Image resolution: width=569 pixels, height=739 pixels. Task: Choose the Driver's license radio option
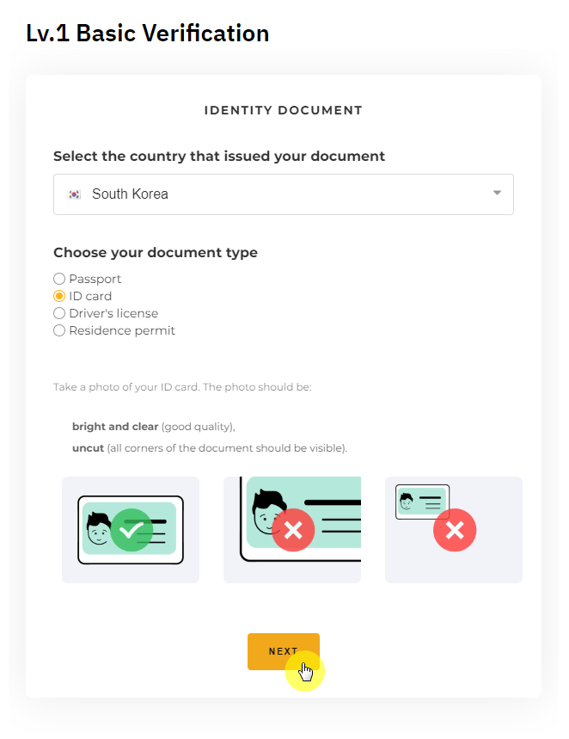pos(59,313)
